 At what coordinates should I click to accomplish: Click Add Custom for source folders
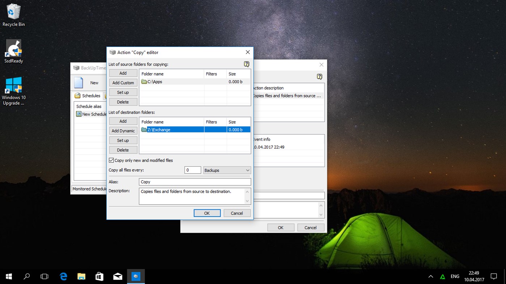pyautogui.click(x=123, y=82)
